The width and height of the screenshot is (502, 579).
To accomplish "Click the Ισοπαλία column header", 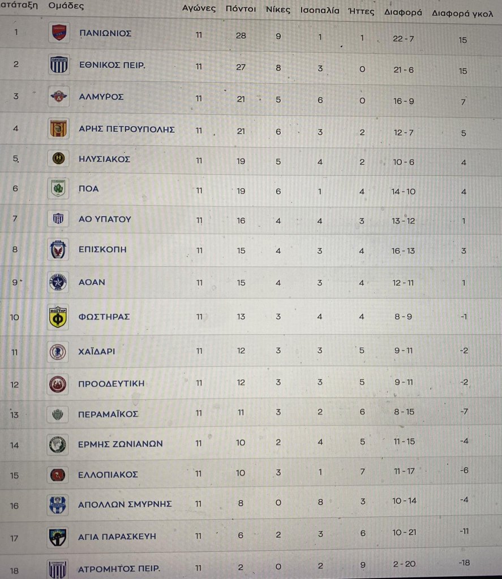I will click(x=320, y=10).
